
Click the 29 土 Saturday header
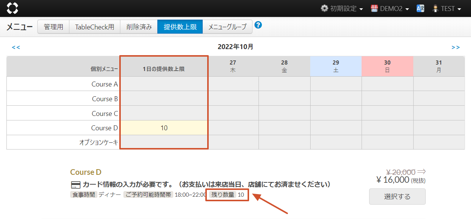(x=336, y=66)
